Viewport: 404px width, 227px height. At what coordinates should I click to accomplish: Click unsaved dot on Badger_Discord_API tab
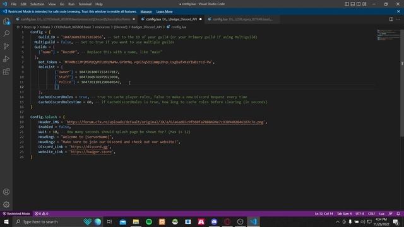pyautogui.click(x=201, y=20)
